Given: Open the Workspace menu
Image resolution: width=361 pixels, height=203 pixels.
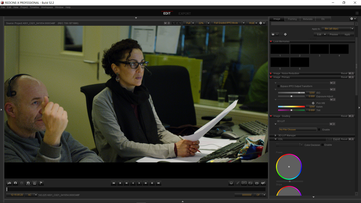Looking at the screenshot, I should tap(47, 7).
